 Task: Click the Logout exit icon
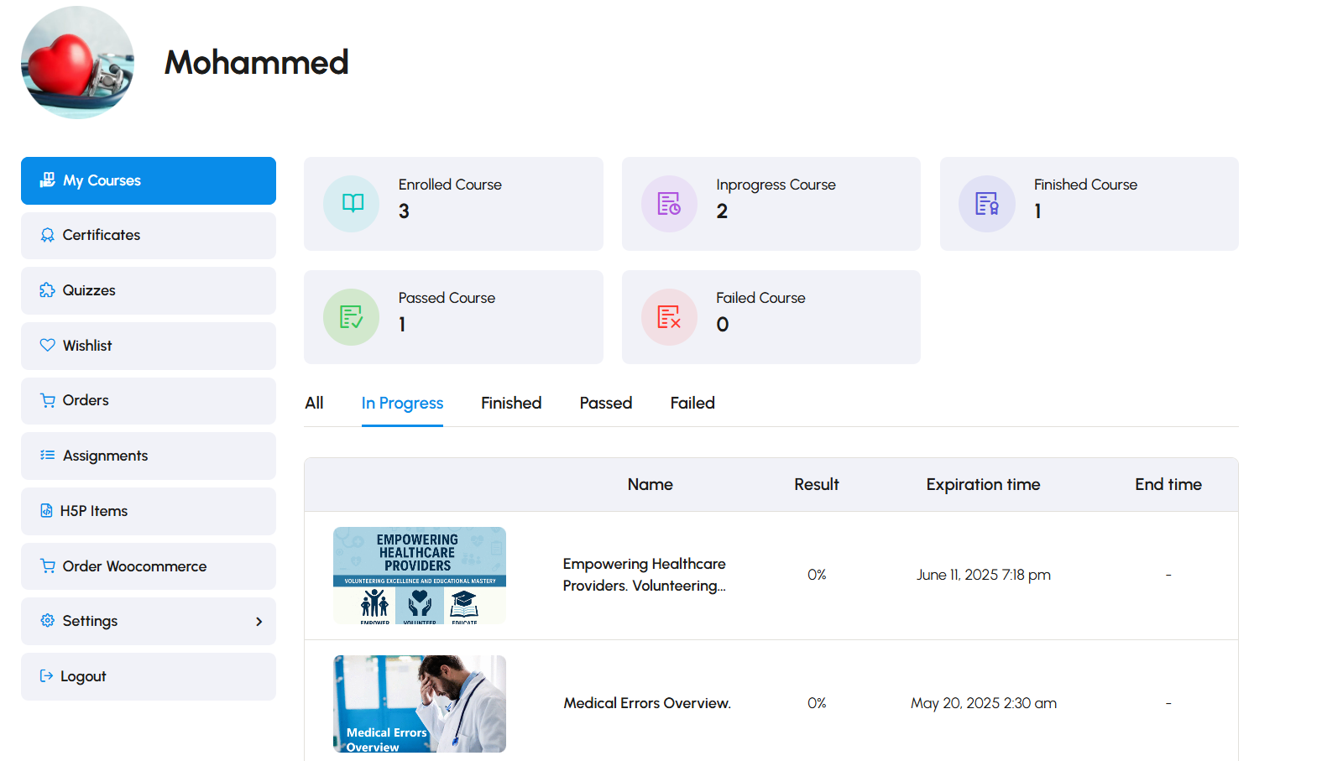pyautogui.click(x=46, y=676)
